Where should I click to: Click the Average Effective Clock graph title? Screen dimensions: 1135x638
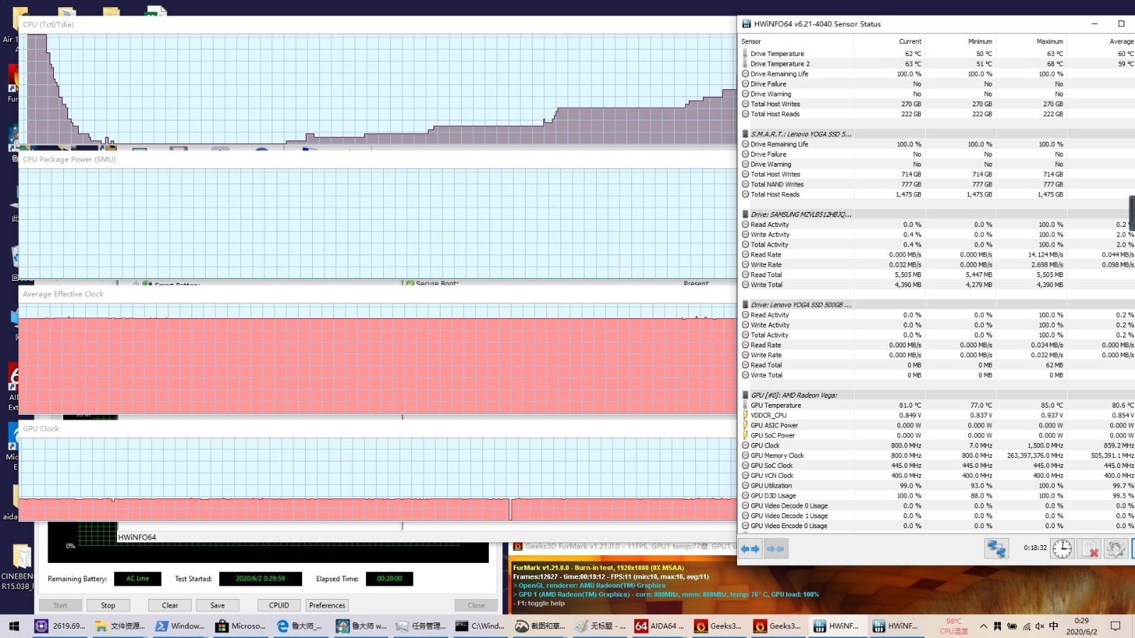[x=63, y=294]
